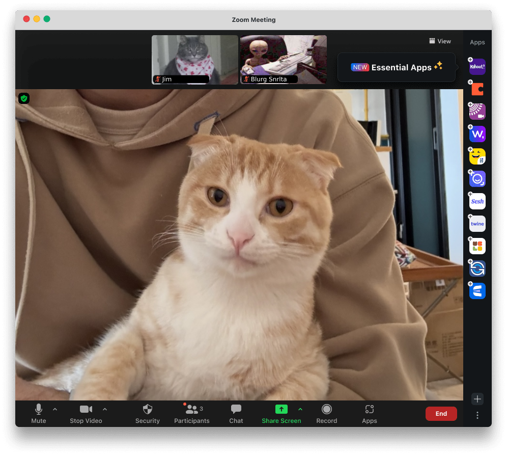The image size is (507, 455).
Task: Expand Share Screen options arrow
Action: click(x=300, y=409)
